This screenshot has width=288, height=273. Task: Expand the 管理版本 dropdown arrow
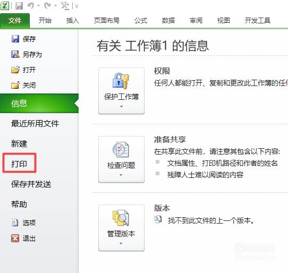tap(121, 244)
